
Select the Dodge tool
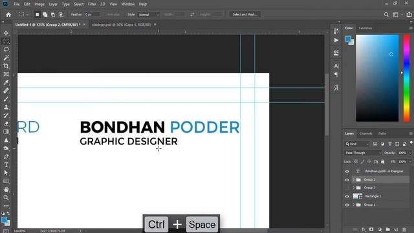point(6,148)
